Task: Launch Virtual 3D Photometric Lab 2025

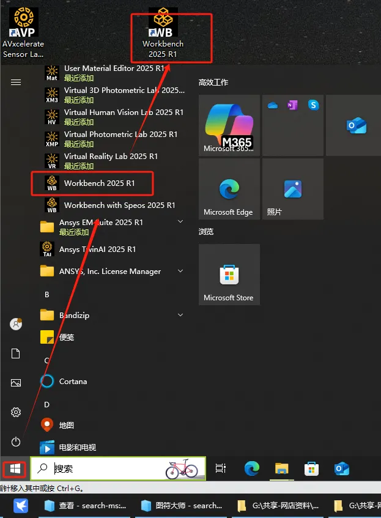Action: 114,95
